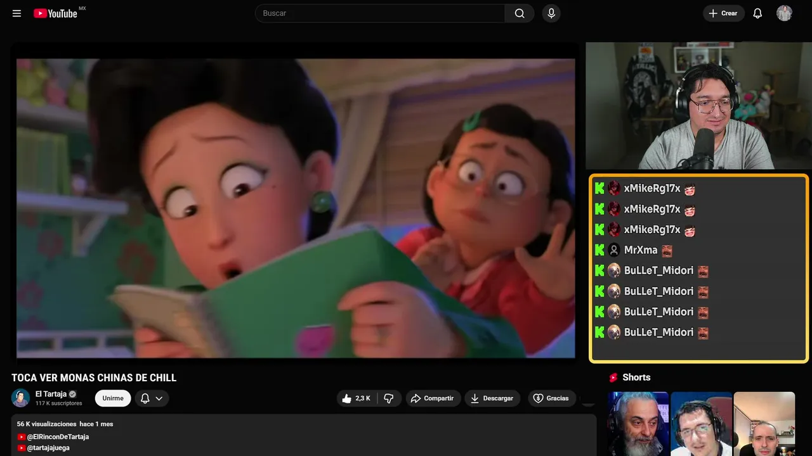The image size is (812, 456).
Task: Click the dislike thumbs-down icon
Action: tap(389, 398)
